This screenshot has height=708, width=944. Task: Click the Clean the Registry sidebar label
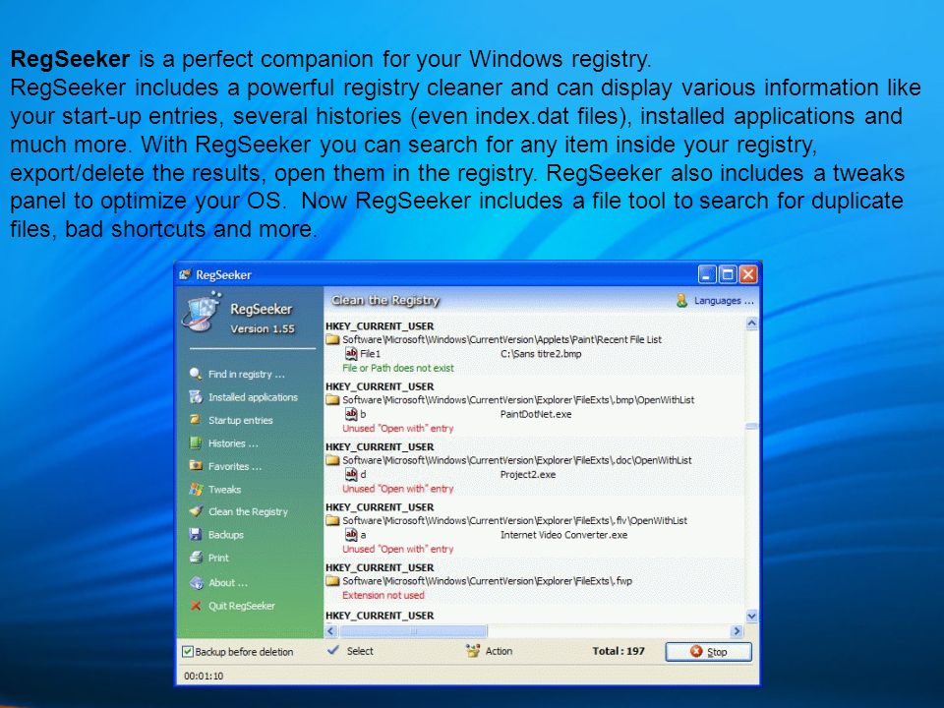point(248,511)
